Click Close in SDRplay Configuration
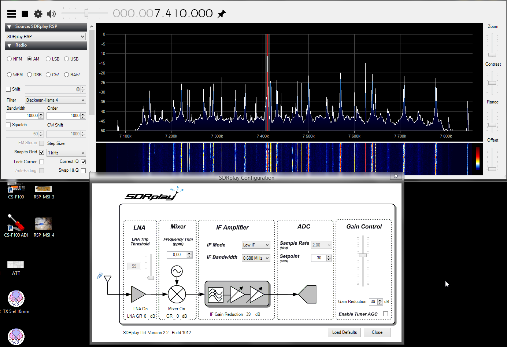507x347 pixels. pyautogui.click(x=377, y=332)
